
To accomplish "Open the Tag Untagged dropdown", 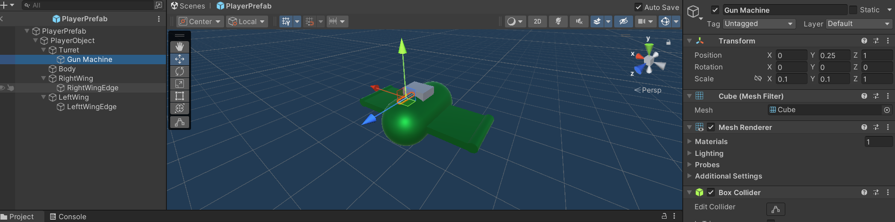I will tap(759, 24).
